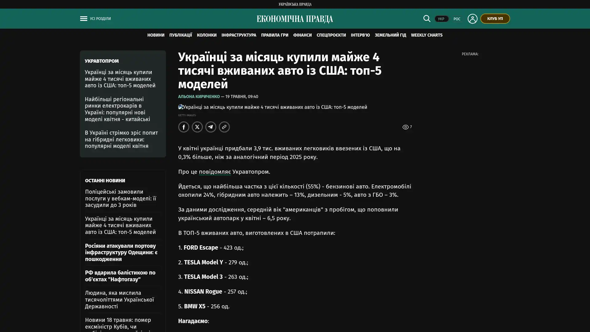Open the user profile icon
The height and width of the screenshot is (332, 590).
[472, 19]
